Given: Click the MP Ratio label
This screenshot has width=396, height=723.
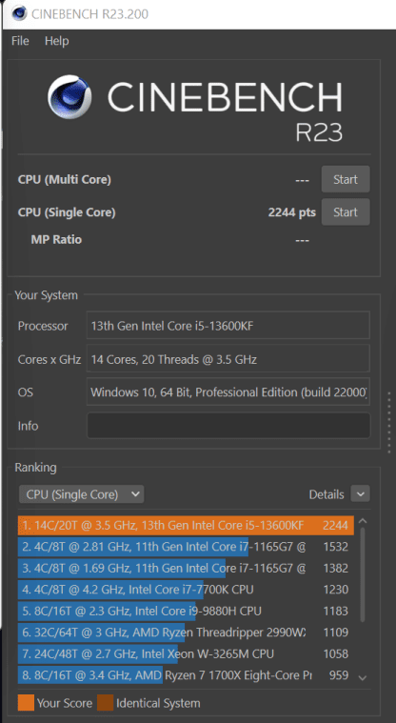Looking at the screenshot, I should [x=56, y=239].
